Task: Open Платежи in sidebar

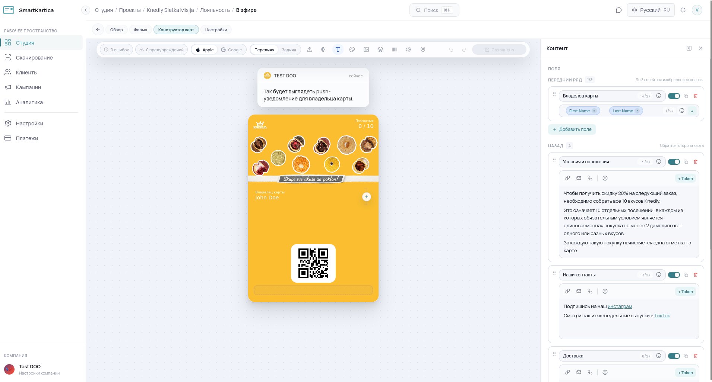Action: pyautogui.click(x=41, y=138)
